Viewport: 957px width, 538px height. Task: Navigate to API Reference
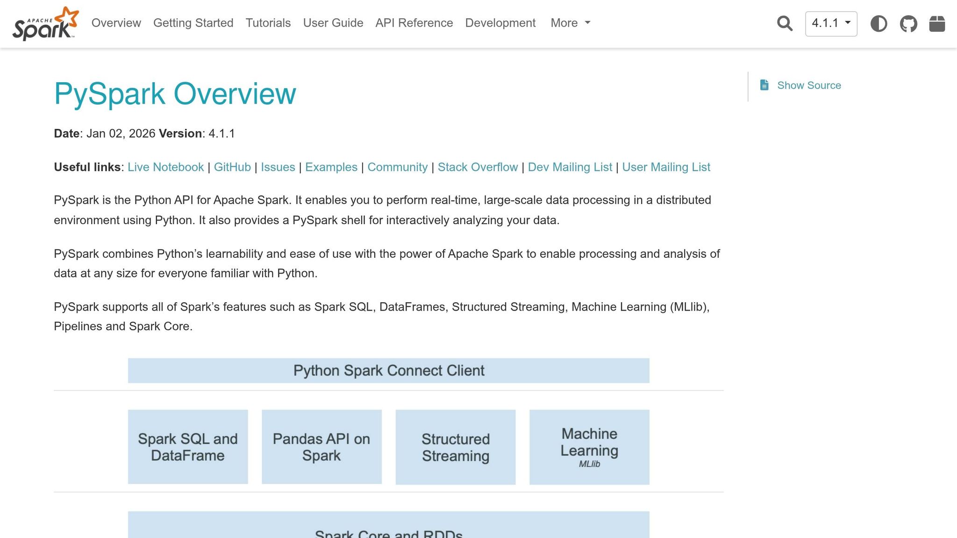click(x=414, y=23)
